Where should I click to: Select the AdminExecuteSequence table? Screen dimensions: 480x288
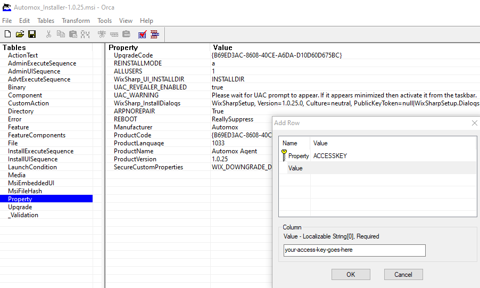(42, 63)
